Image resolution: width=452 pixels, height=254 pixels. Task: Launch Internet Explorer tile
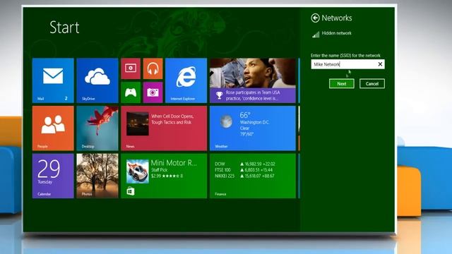[186, 80]
